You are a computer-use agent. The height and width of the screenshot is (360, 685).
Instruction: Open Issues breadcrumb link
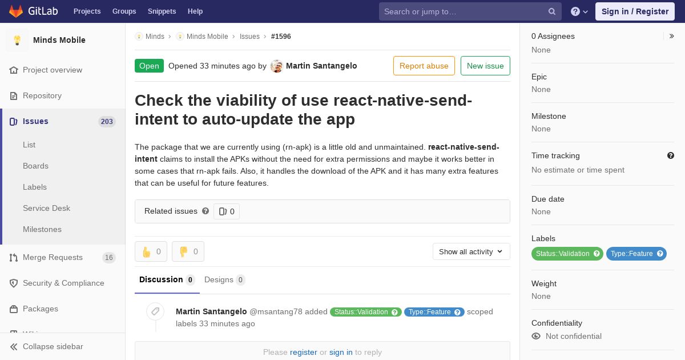(249, 36)
